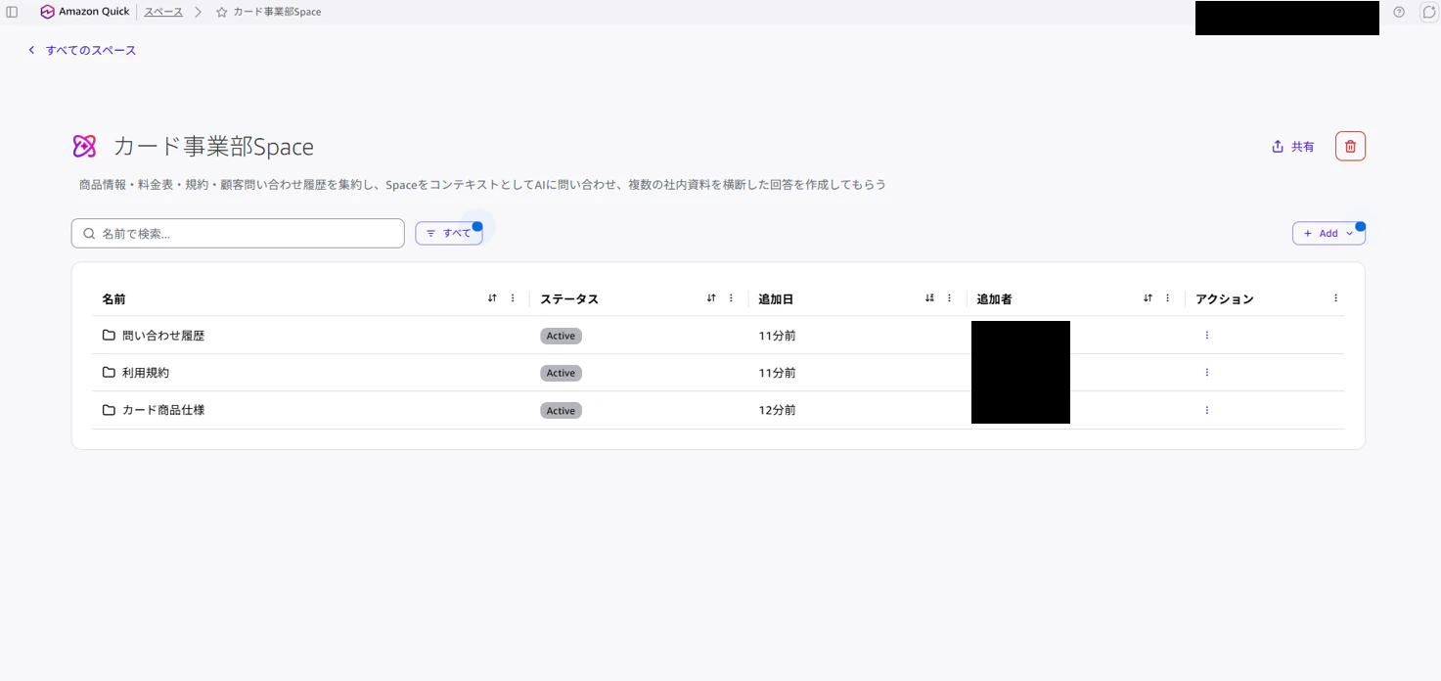
Task: Open the 利用規約 folder name
Action: pyautogui.click(x=146, y=373)
